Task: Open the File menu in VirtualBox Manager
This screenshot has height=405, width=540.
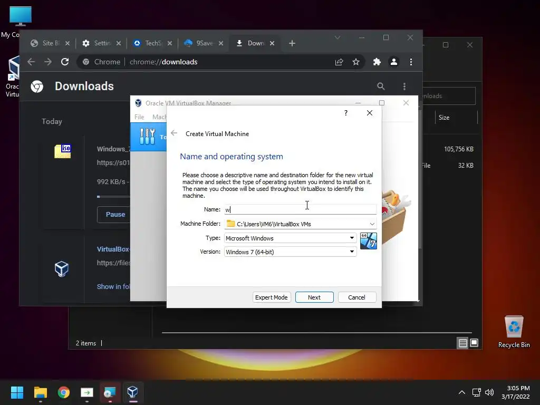Action: pyautogui.click(x=139, y=117)
